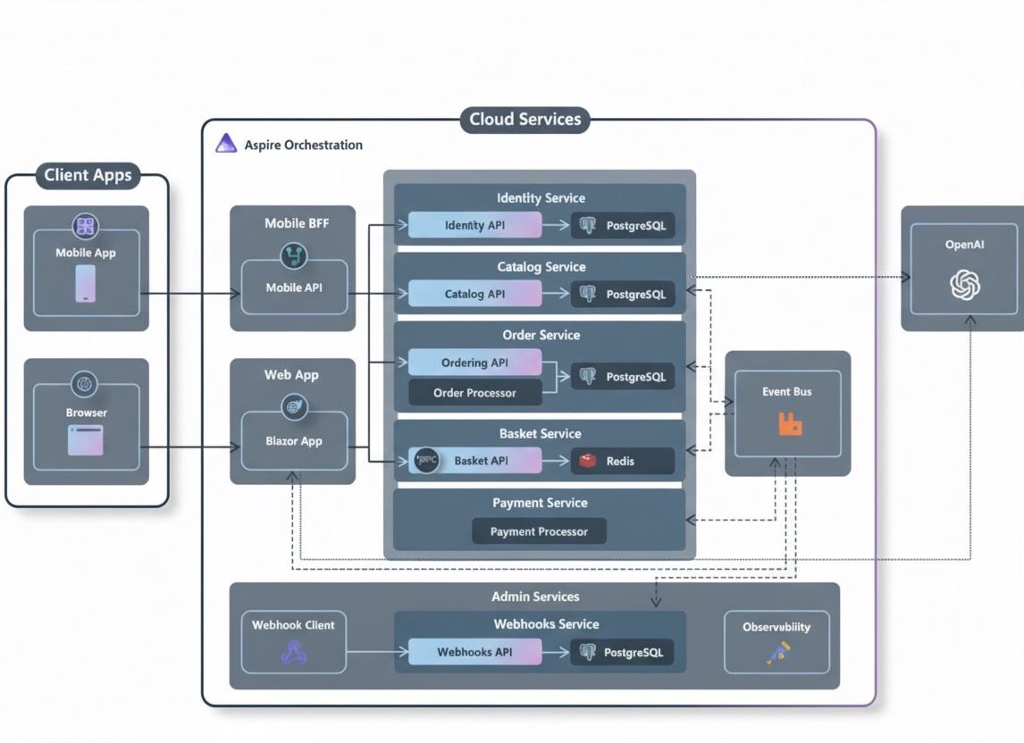The height and width of the screenshot is (743, 1024).
Task: Click the Observability telescope icon
Action: (776, 653)
